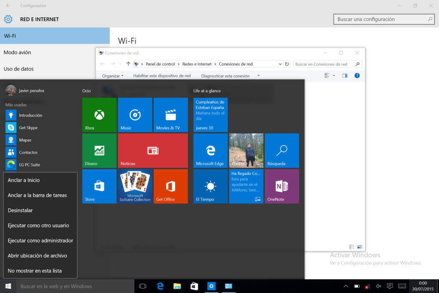
Task: Open the change view dropdown arrow
Action: pos(334,76)
